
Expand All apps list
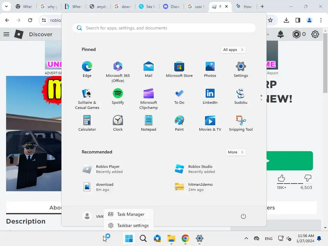click(233, 50)
